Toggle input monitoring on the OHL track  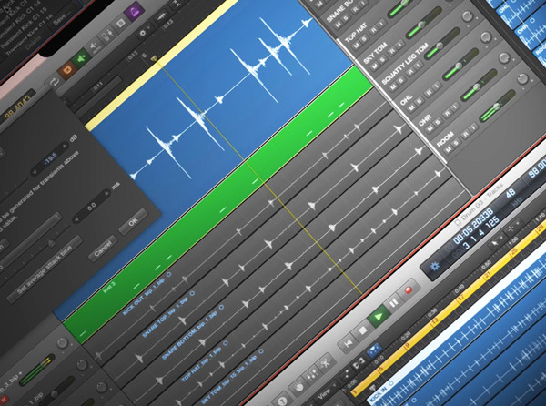(x=436, y=86)
